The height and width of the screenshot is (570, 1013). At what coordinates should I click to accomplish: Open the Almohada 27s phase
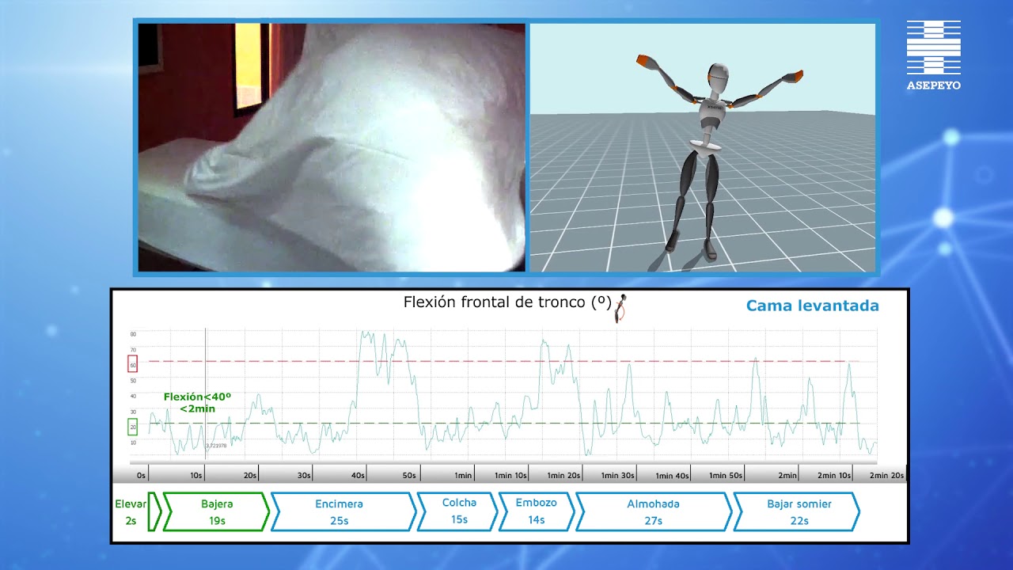tap(654, 511)
